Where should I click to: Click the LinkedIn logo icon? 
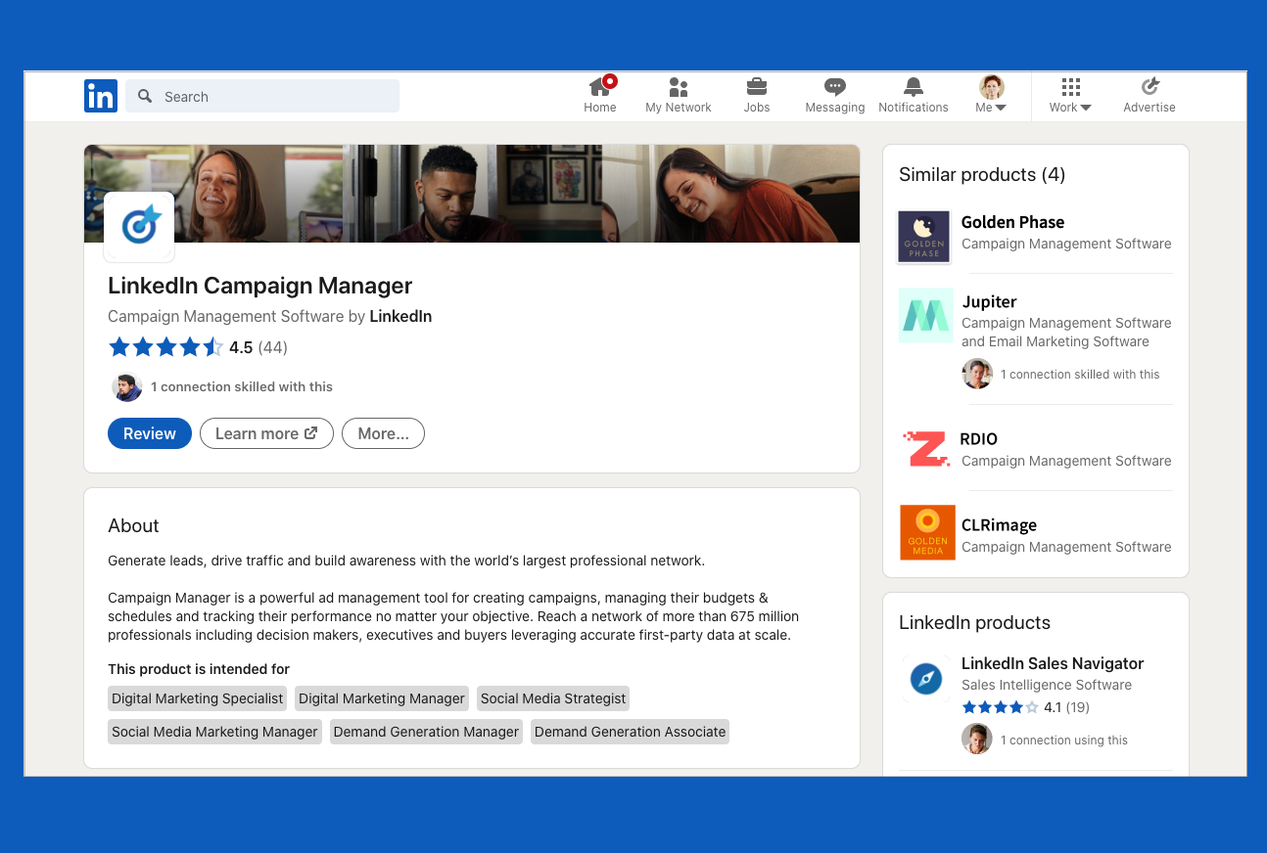click(x=100, y=96)
